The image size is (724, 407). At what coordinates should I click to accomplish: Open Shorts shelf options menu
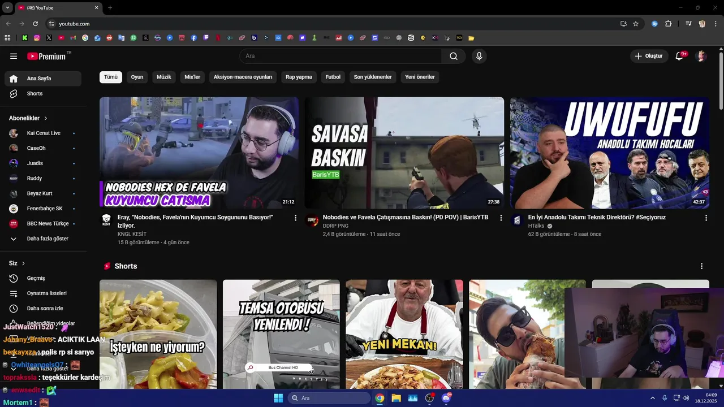point(702,266)
